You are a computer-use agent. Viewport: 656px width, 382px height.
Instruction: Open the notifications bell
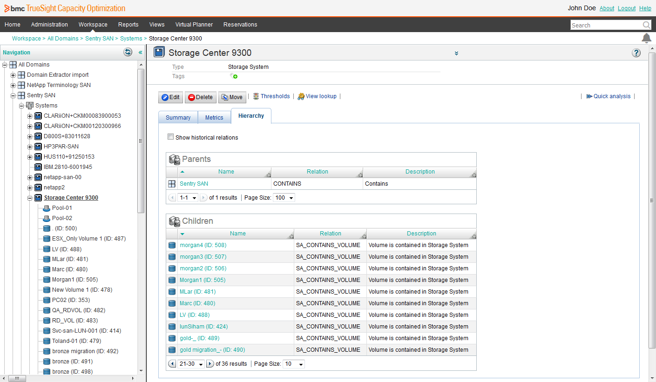coord(646,38)
